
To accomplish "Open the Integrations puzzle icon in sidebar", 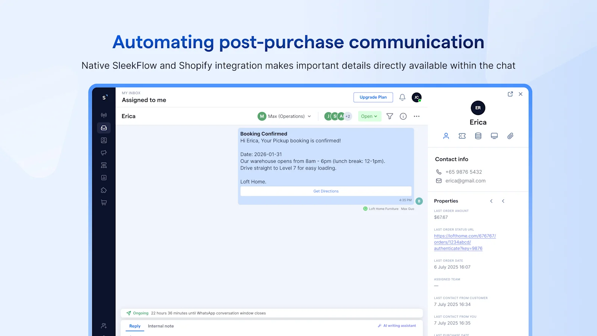I will pyautogui.click(x=104, y=190).
